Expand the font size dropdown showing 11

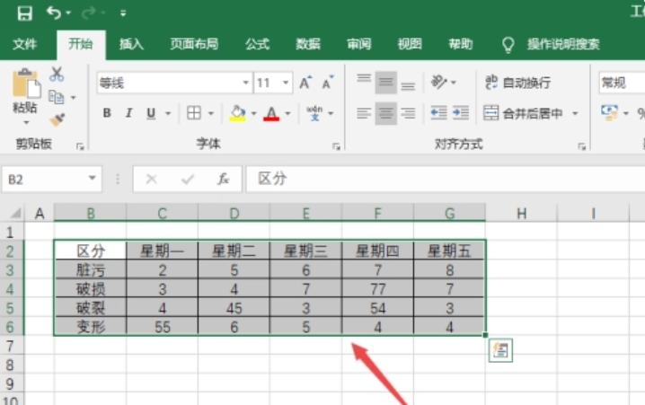(286, 84)
